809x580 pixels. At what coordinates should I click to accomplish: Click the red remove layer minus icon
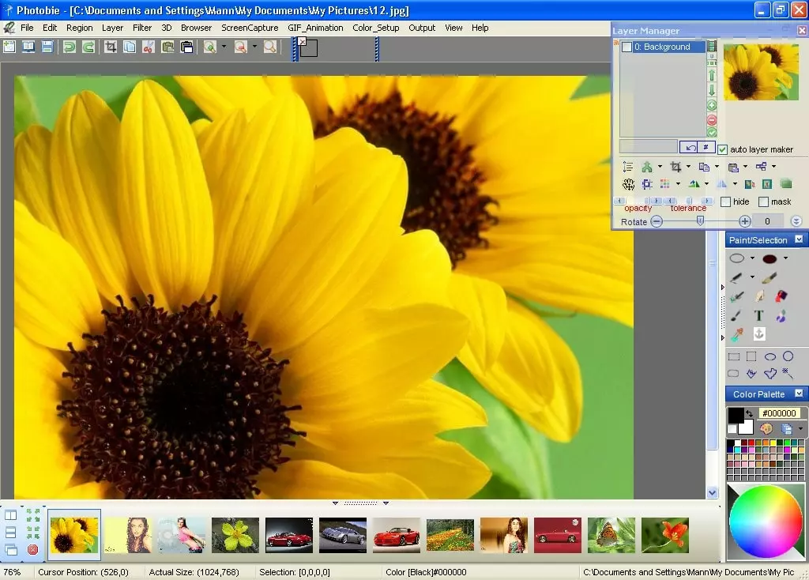click(712, 119)
